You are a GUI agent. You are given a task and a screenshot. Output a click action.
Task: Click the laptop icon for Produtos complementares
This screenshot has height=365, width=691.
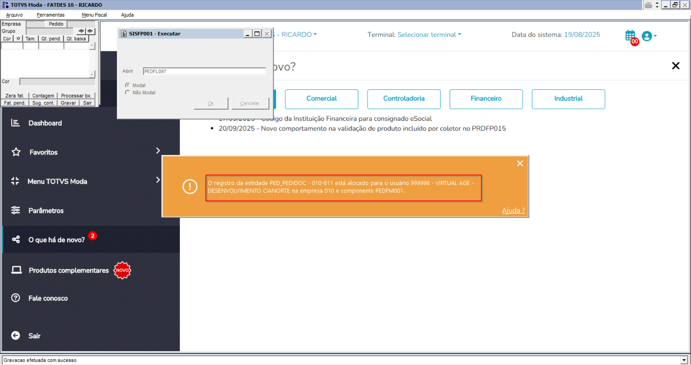coord(16,270)
